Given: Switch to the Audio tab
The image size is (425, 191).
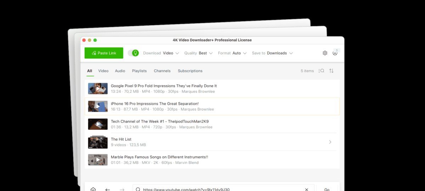Looking at the screenshot, I should tap(120, 71).
